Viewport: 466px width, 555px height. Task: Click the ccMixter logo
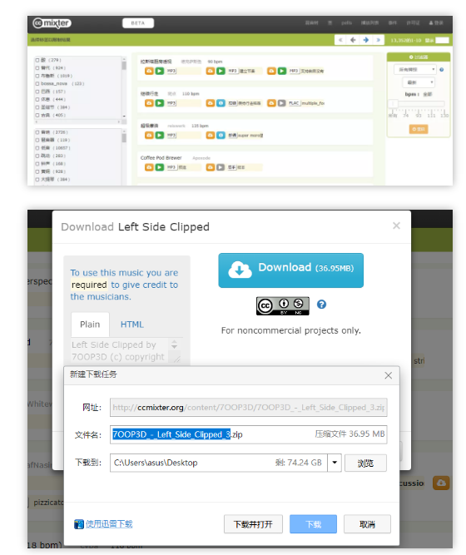pyautogui.click(x=52, y=23)
